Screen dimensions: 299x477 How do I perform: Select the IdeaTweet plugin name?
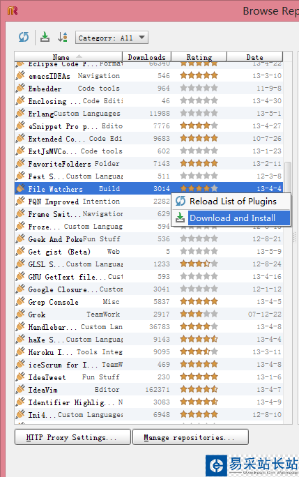[x=47, y=377]
